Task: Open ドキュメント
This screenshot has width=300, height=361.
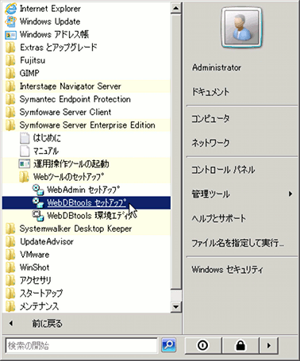Action: coord(210,92)
